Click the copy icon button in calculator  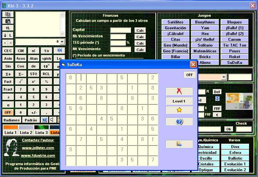[x=8, y=14]
